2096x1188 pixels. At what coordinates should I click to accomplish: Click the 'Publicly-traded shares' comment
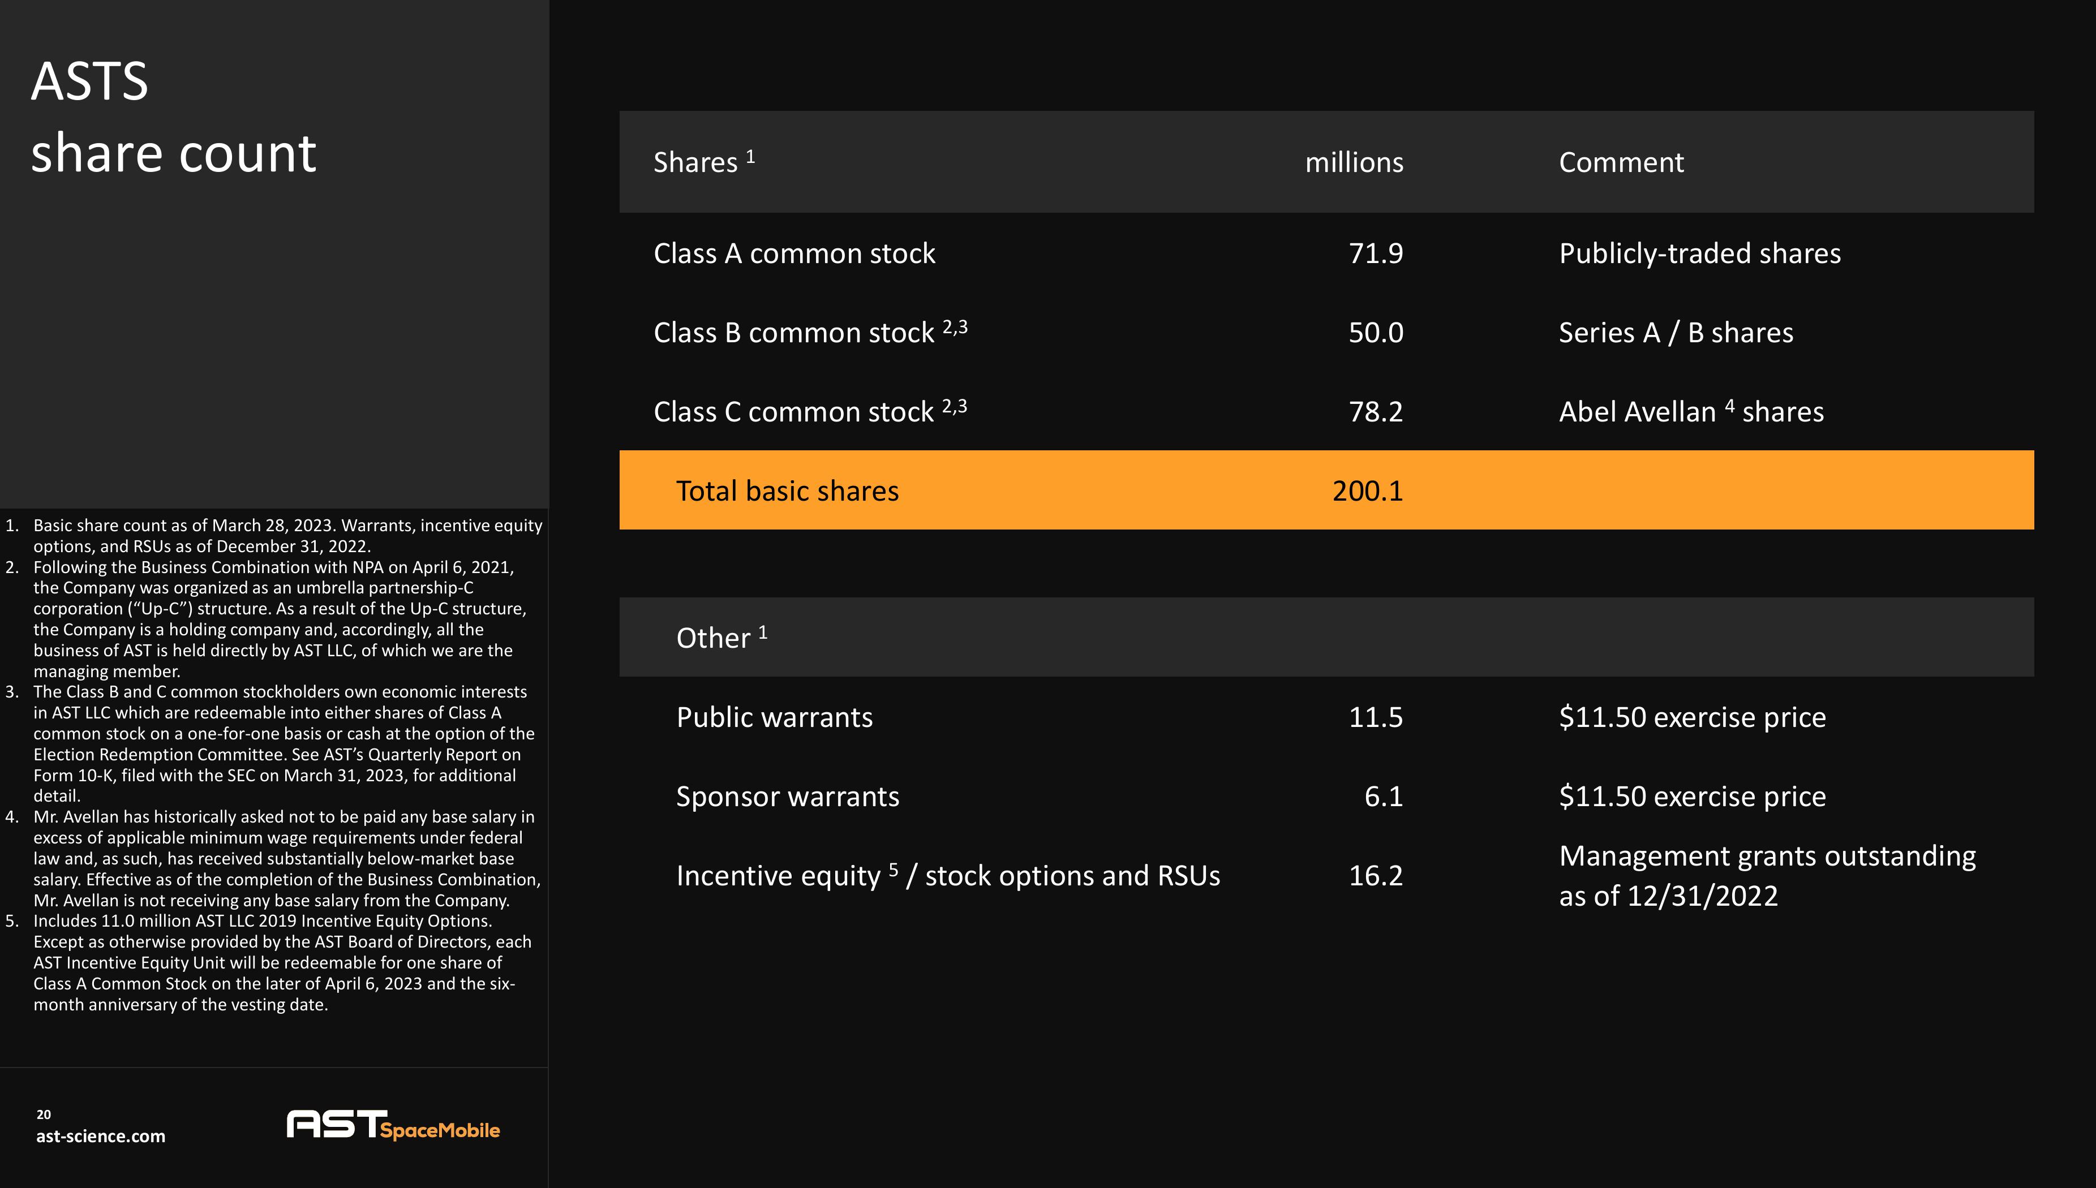tap(1699, 253)
